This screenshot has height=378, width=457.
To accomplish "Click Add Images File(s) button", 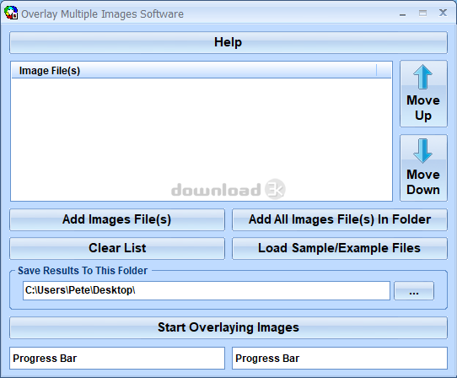I will click(117, 219).
